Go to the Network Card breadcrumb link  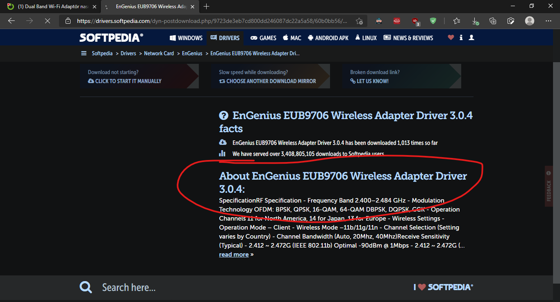tap(159, 53)
